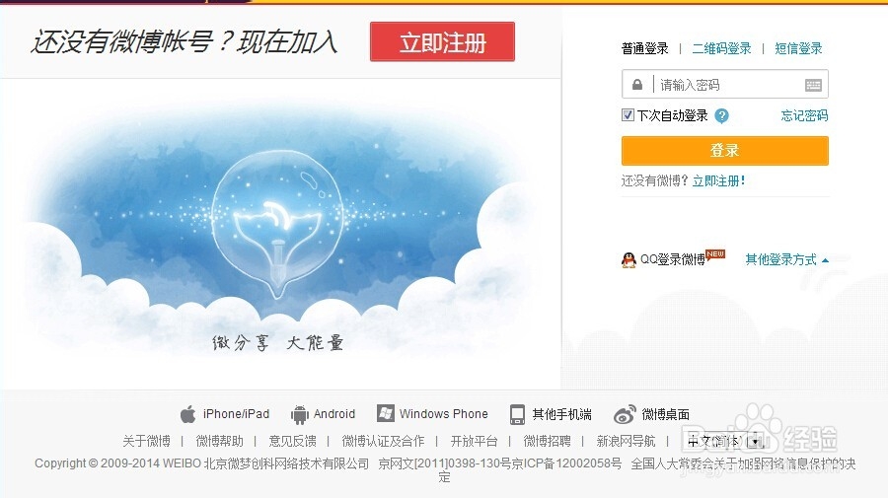Viewport: 888px width, 498px height.
Task: Uncheck the 下次自动登录 checkbox
Action: (x=628, y=114)
